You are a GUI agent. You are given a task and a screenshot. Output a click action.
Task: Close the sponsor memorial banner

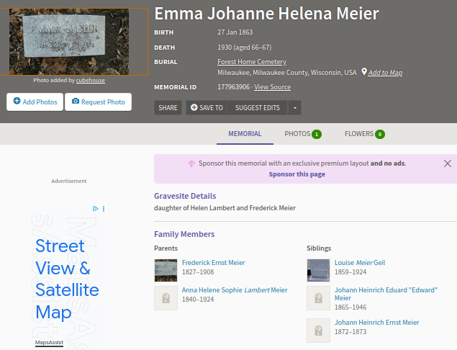coord(448,163)
